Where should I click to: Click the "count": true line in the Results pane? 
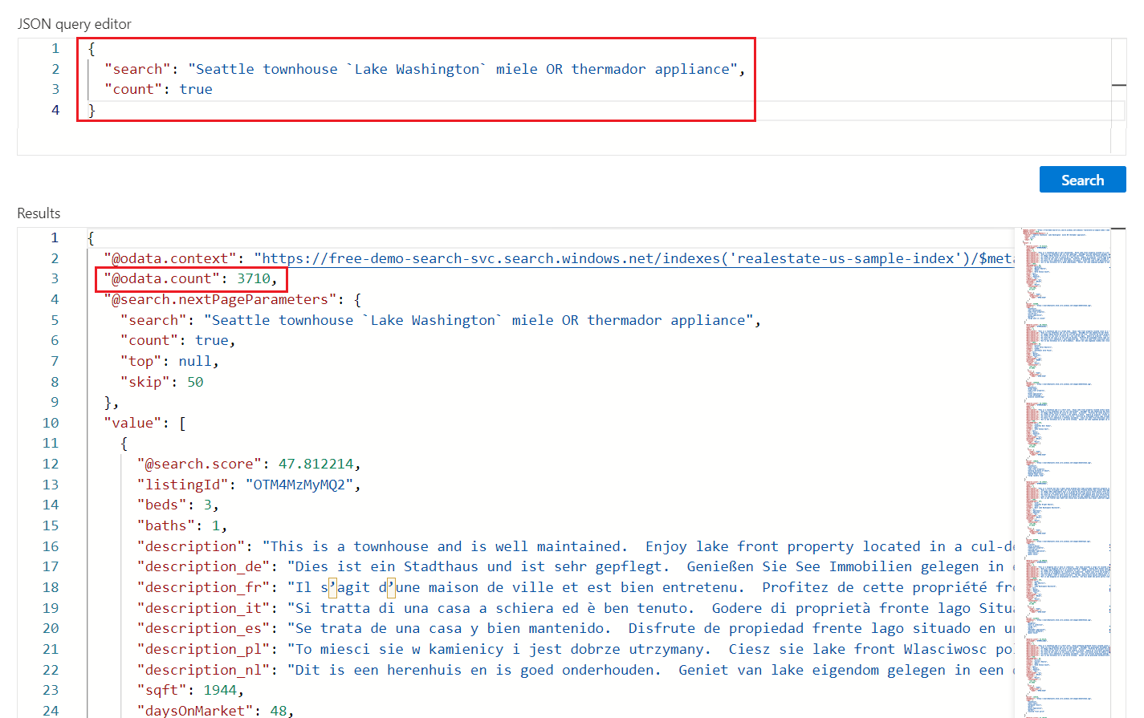tap(177, 340)
